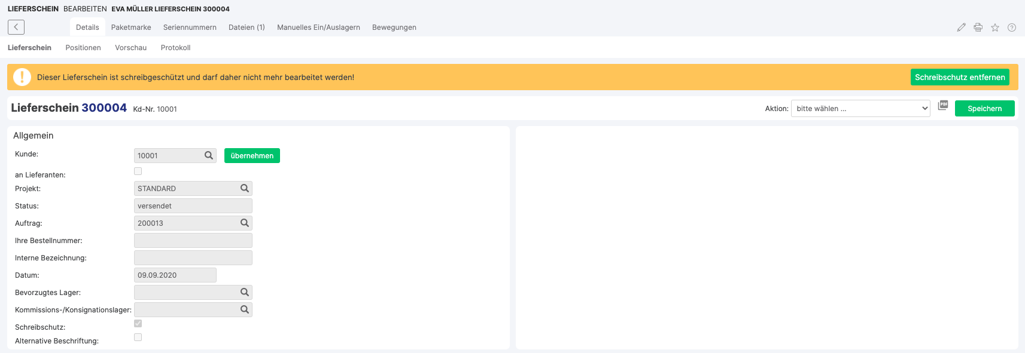1025x353 pixels.
Task: Toggle the Schreibschutz checkbox
Action: pos(138,324)
